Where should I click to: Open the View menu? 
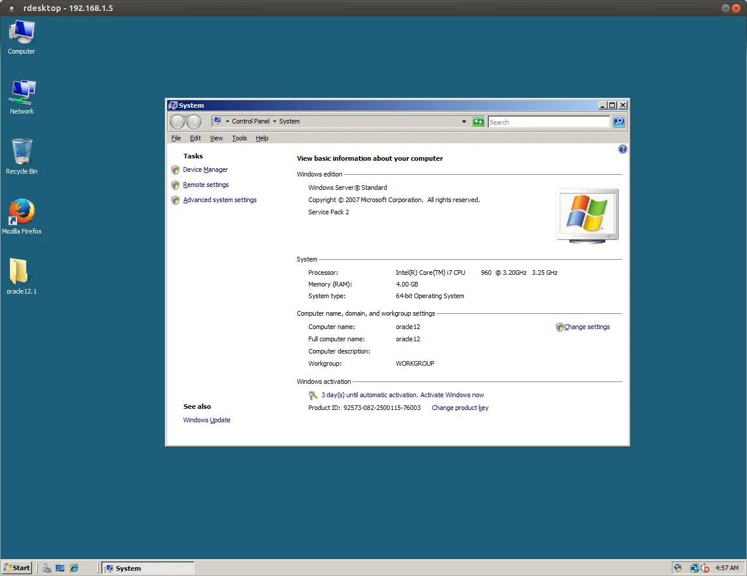pyautogui.click(x=216, y=138)
